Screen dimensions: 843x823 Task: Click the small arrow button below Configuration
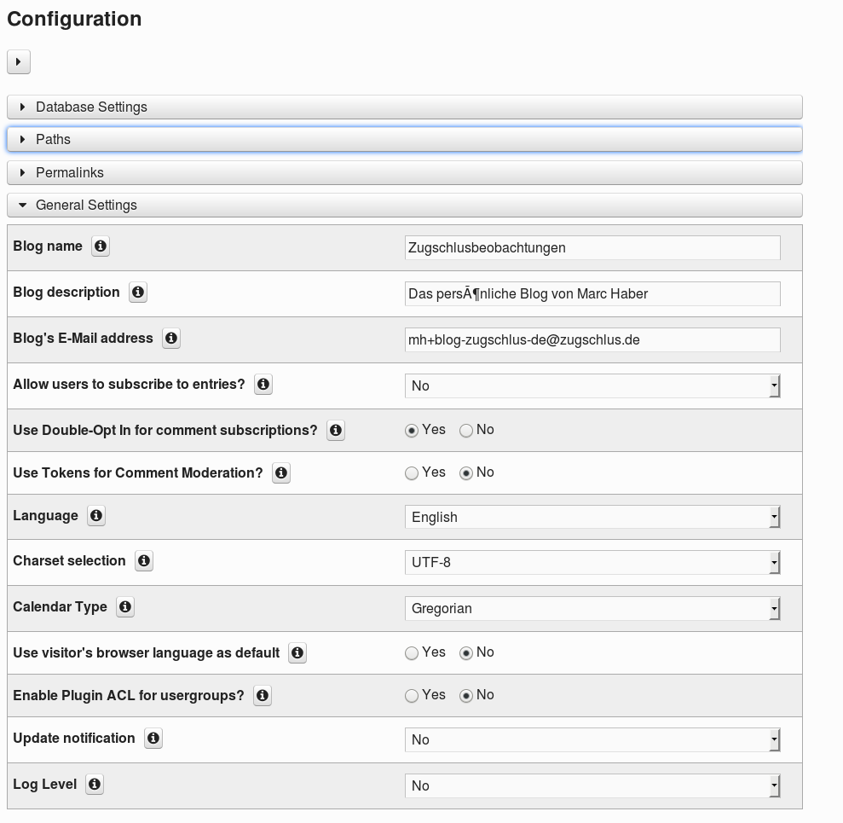pyautogui.click(x=18, y=61)
